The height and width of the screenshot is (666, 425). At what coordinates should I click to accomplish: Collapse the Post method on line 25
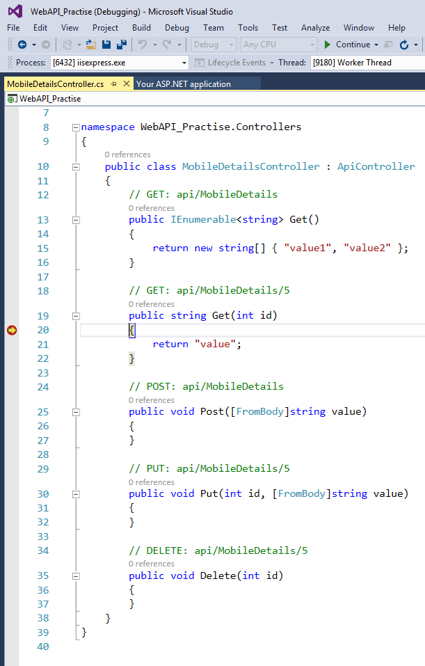coord(76,412)
